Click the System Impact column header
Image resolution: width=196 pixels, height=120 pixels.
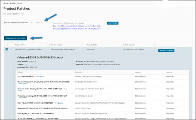pyautogui.click(x=128, y=45)
